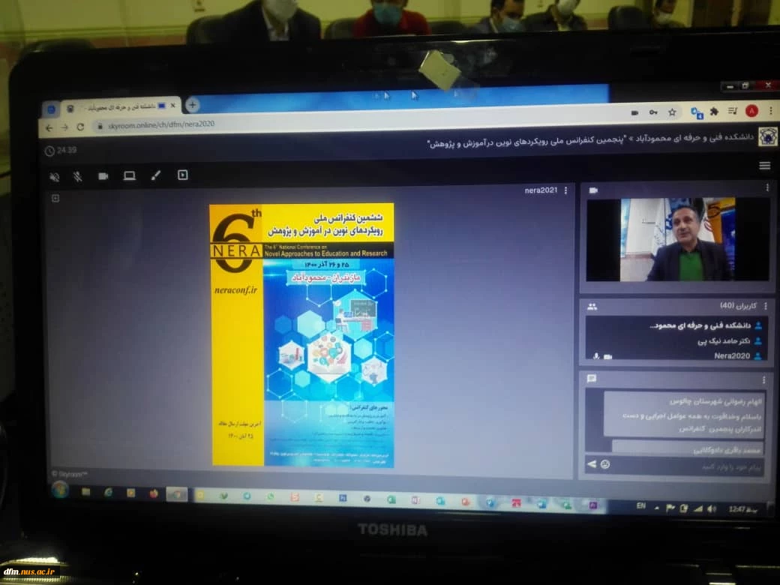
Task: Open the Skyroom hamburger main menu
Action: click(x=765, y=166)
